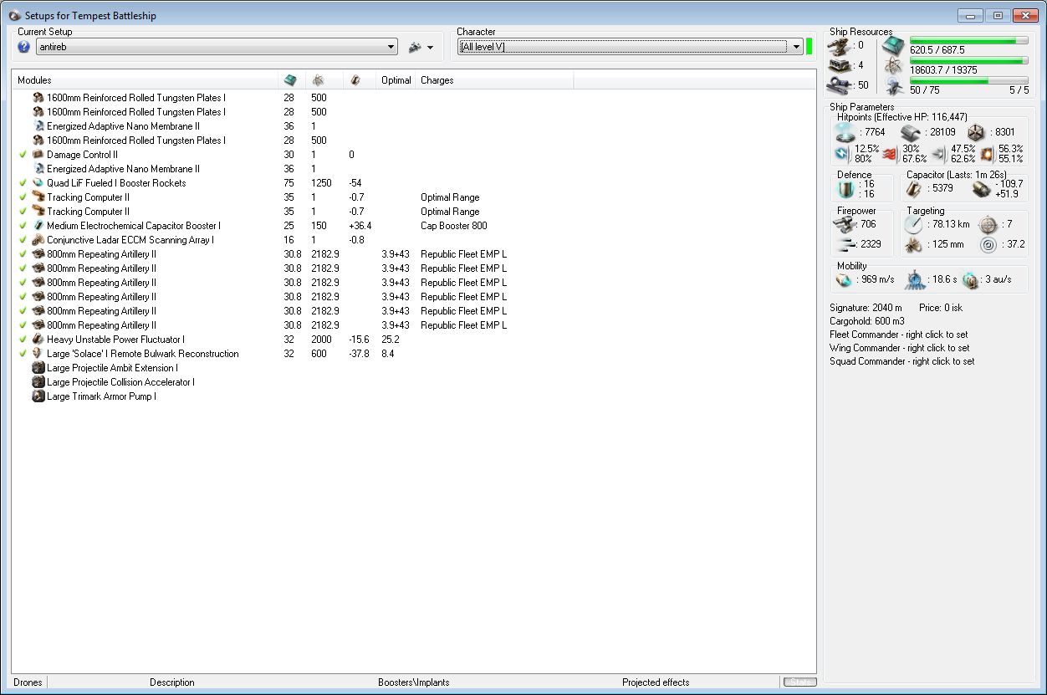Click the scan resolution icon showing 125 mm

click(x=913, y=245)
